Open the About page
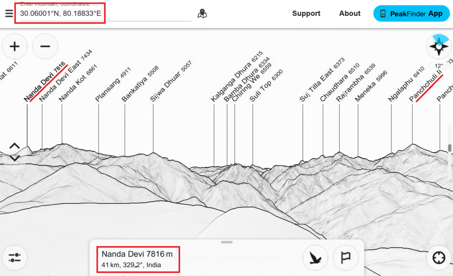Viewport: 453px width, 276px height. [349, 13]
